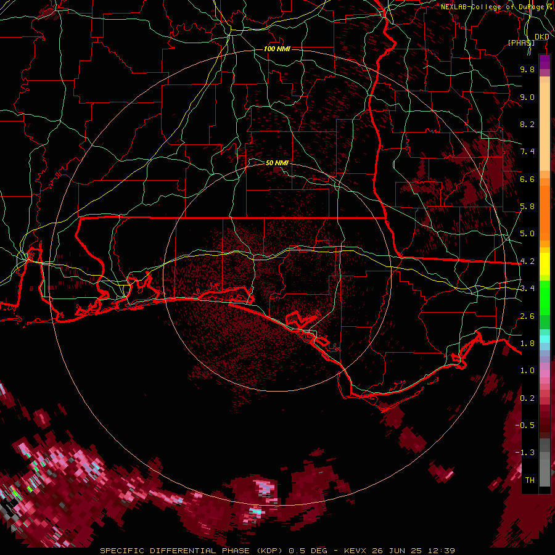Click the 0.5 DEG elevation text

click(308, 551)
